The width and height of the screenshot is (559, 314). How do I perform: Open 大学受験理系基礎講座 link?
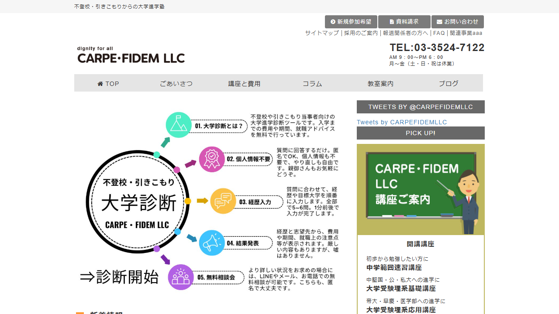tap(401, 289)
